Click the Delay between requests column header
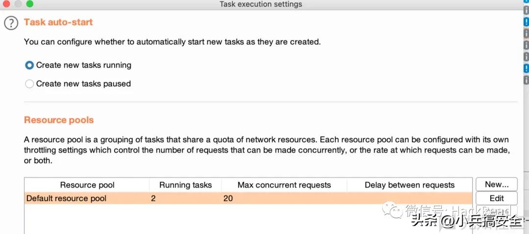Screen dimensions: 529x234 (409, 185)
